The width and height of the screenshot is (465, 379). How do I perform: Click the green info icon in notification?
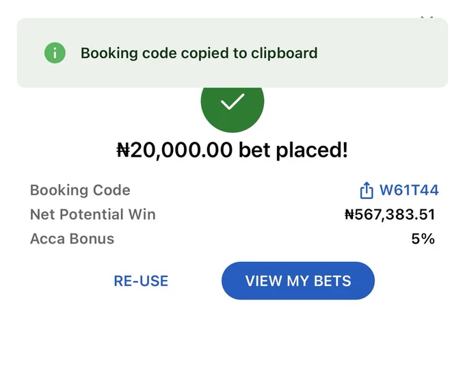click(55, 53)
